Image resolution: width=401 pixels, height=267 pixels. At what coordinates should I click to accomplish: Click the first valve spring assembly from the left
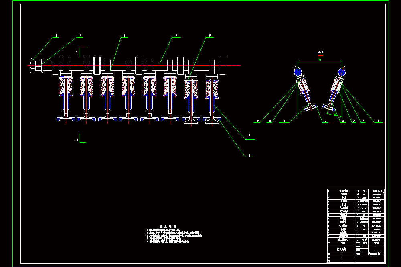[66, 87]
